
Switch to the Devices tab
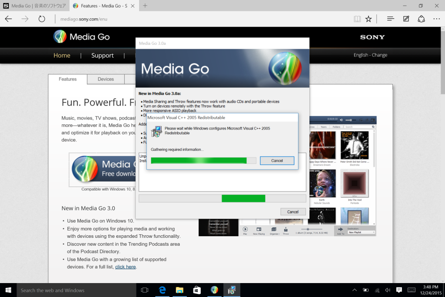pyautogui.click(x=106, y=79)
